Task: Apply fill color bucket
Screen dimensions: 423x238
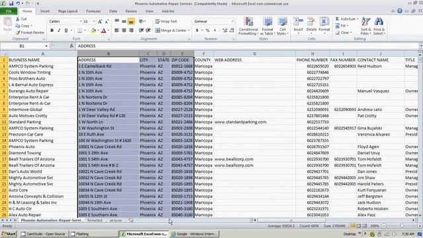Action: (93, 30)
